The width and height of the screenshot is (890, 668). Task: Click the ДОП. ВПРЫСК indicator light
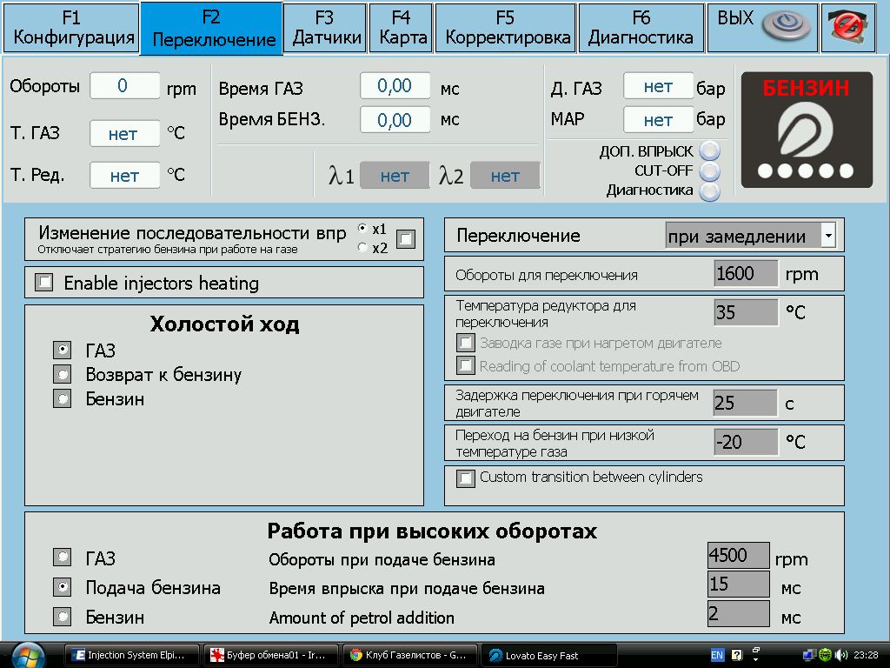pyautogui.click(x=710, y=151)
